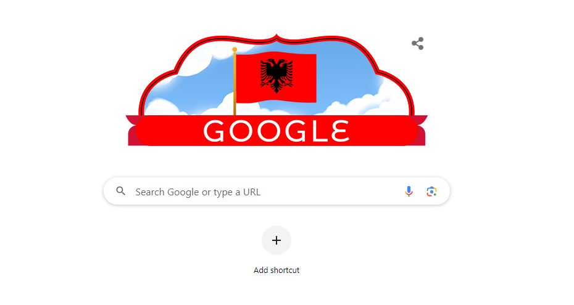This screenshot has height=305, width=574.
Task: Click the plus icon to add shortcut
Action: [277, 240]
